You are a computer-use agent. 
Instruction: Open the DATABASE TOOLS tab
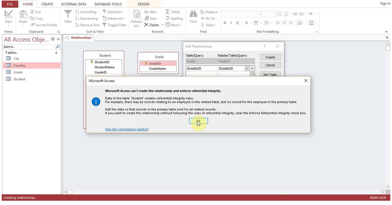(x=108, y=4)
